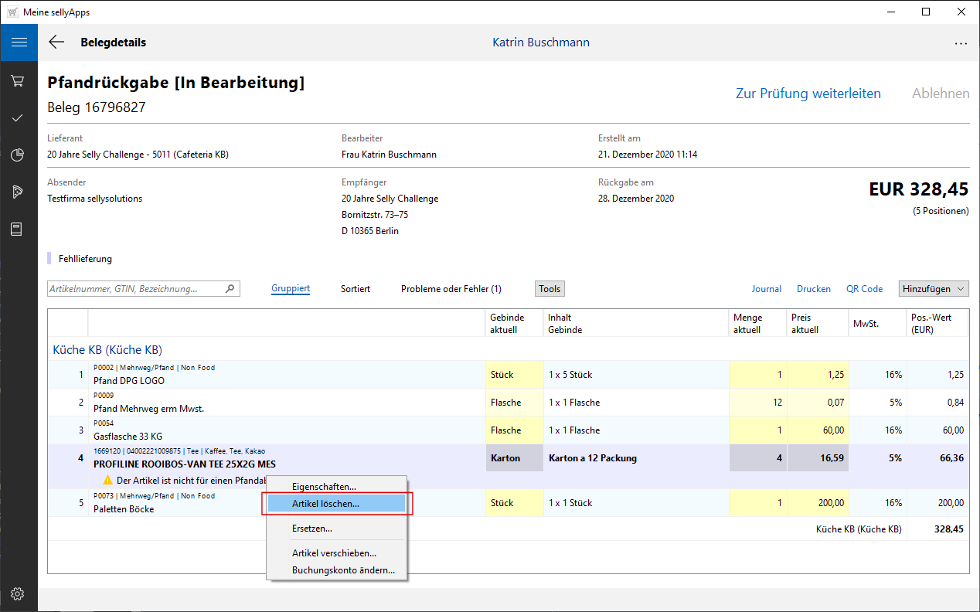The width and height of the screenshot is (980, 612).
Task: Expand the Hinzufügen dropdown
Action: pyautogui.click(x=934, y=289)
